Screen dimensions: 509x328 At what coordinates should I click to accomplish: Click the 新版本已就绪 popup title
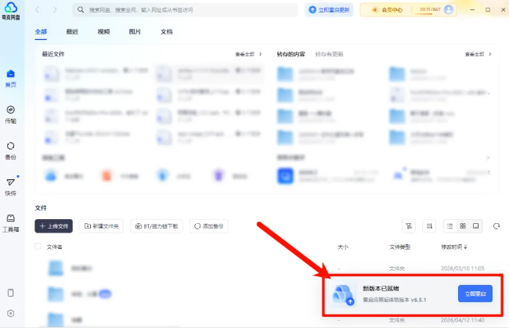click(381, 288)
